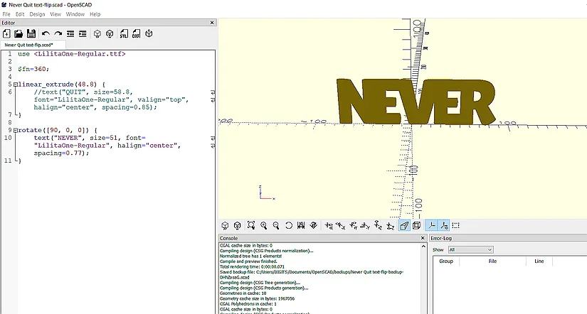Switch viewport to Perspective projection

(x=404, y=225)
